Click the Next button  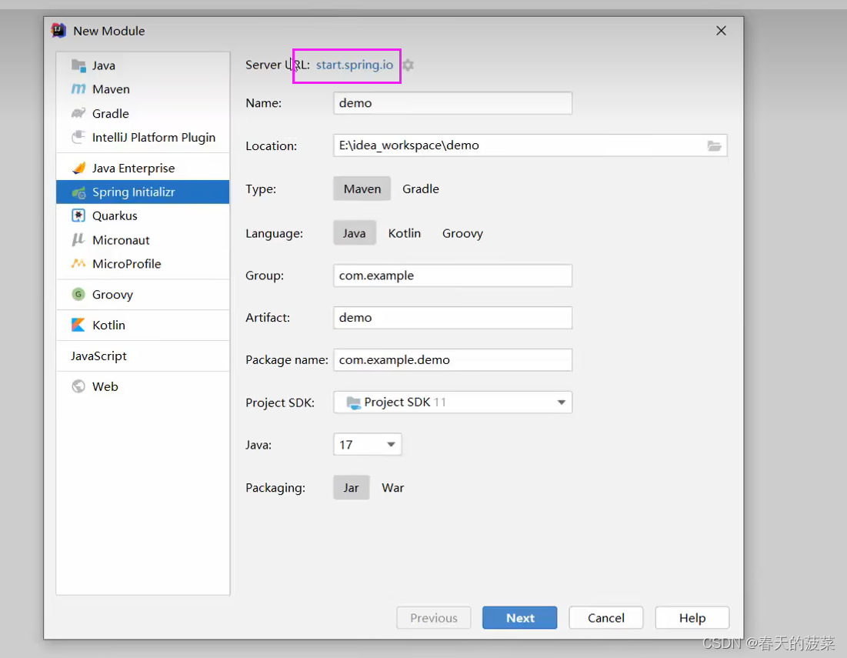tap(519, 617)
